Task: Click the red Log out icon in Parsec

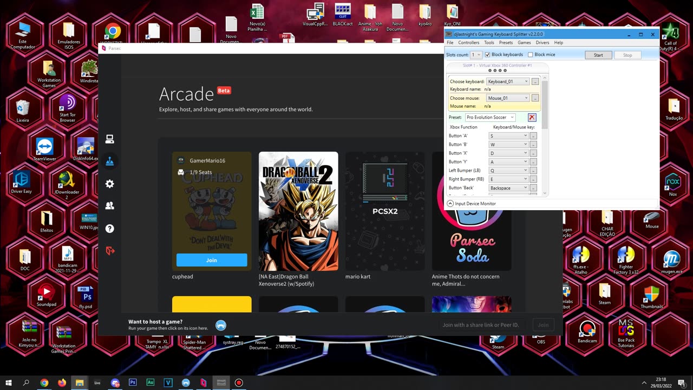Action: pyautogui.click(x=110, y=251)
